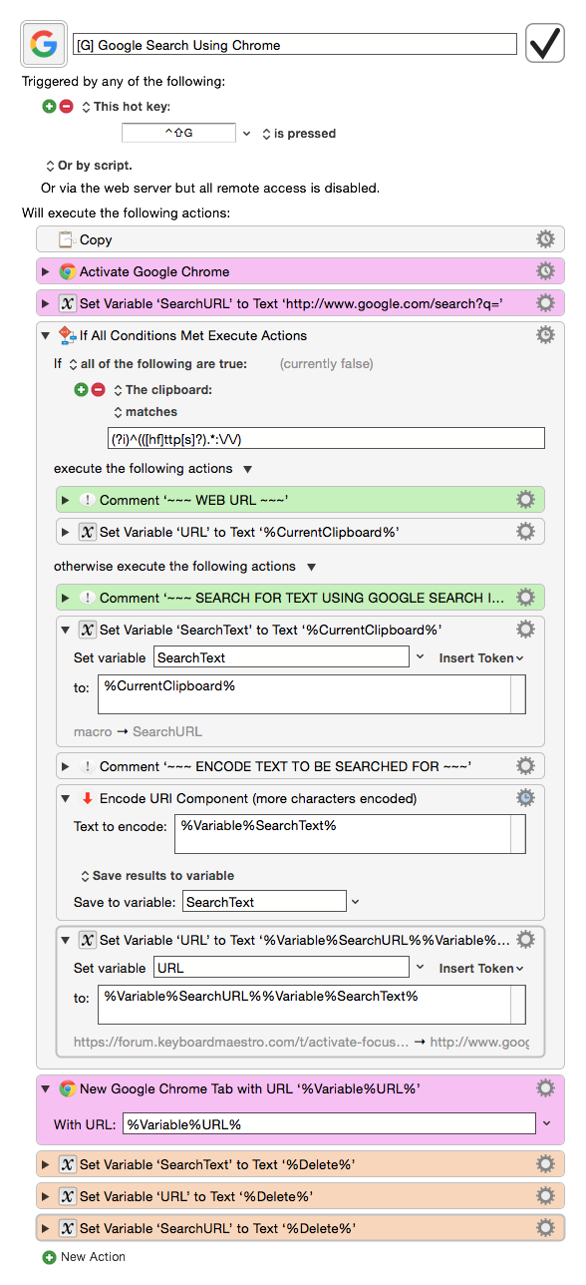Open gear menu for Activate Google Chrome
The height and width of the screenshot is (1285, 586).
[545, 271]
